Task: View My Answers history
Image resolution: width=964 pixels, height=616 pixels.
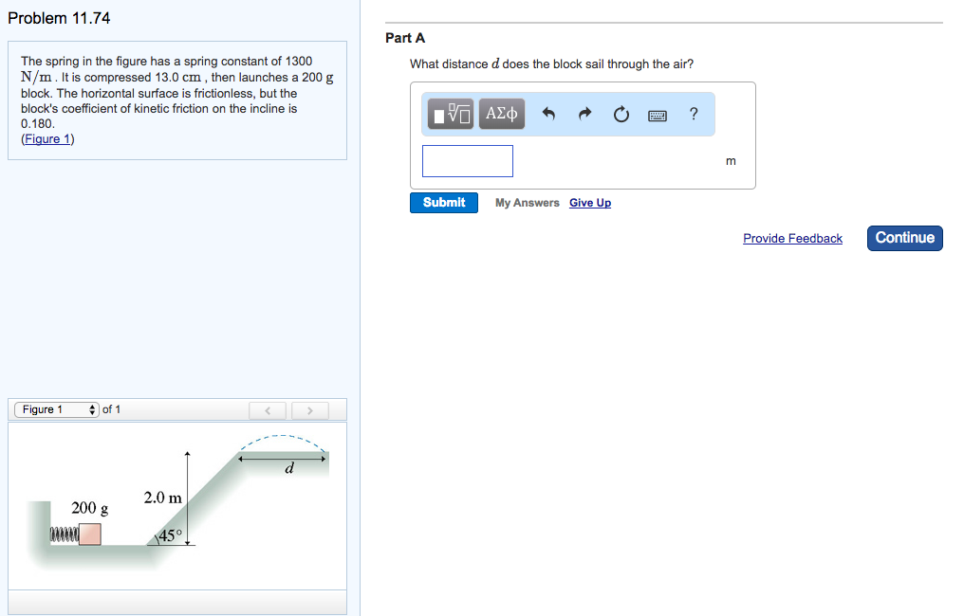Action: [x=527, y=203]
